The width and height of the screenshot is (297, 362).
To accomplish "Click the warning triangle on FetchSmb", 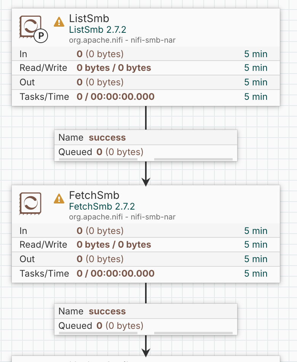I will click(59, 199).
